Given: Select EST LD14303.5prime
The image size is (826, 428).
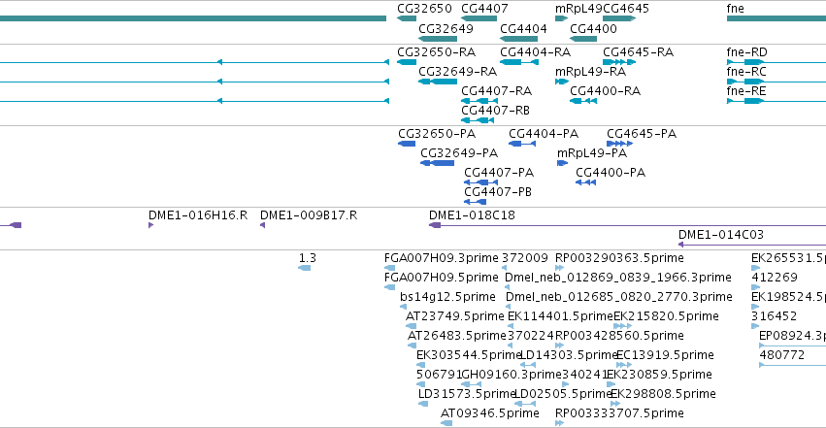Looking at the screenshot, I should 528,365.
